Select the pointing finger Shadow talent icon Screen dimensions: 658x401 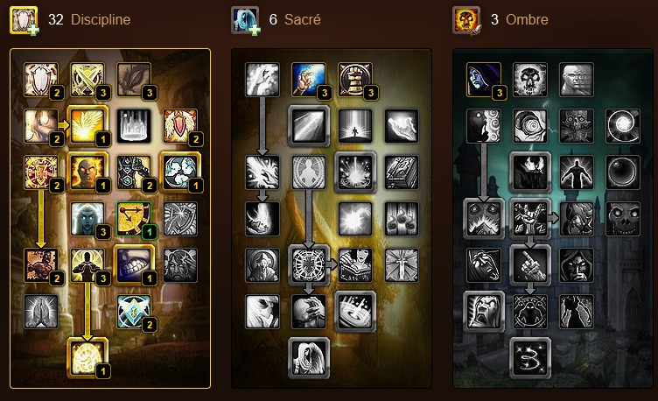point(530,265)
